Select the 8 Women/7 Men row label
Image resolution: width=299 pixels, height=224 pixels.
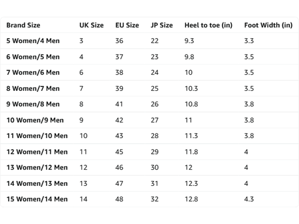click(33, 88)
